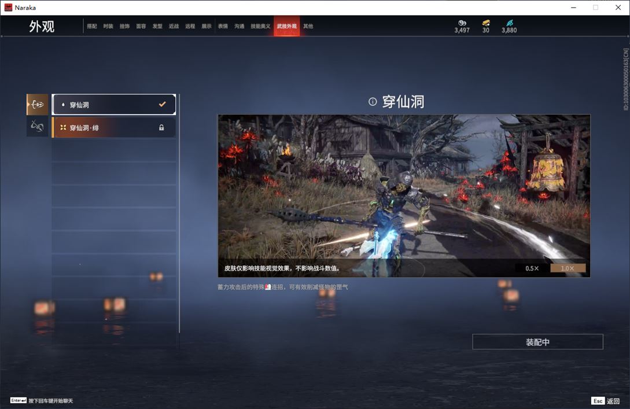Image resolution: width=630 pixels, height=409 pixels.
Task: Open the 技能奥义 tab
Action: [x=260, y=26]
